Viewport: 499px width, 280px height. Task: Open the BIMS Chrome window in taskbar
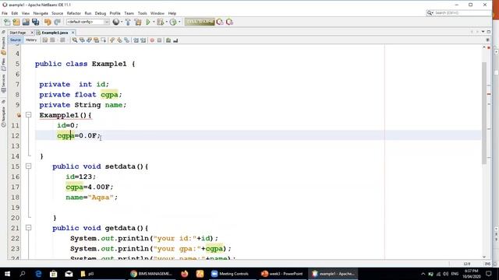pos(151,274)
